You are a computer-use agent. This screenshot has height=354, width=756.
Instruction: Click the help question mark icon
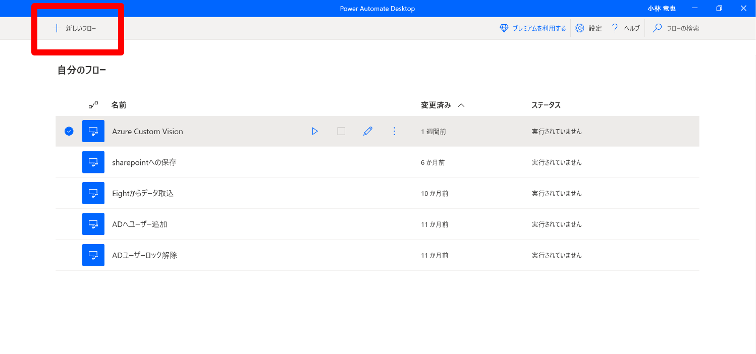(x=615, y=28)
